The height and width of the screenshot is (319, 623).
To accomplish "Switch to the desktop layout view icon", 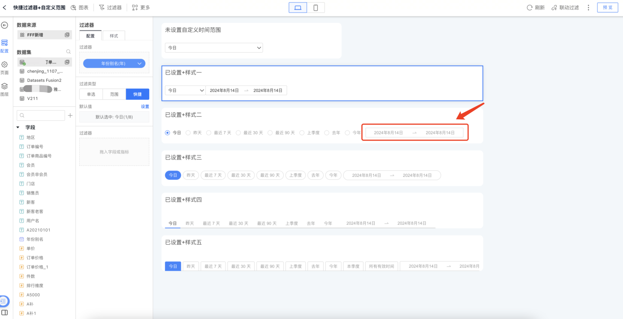I will tap(298, 7).
